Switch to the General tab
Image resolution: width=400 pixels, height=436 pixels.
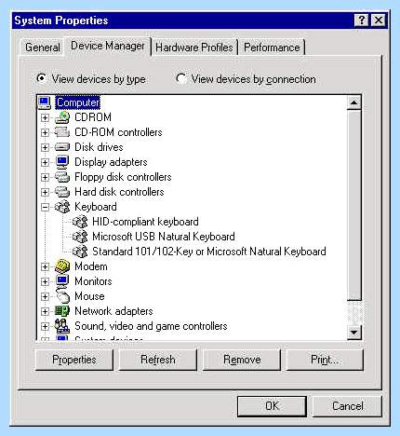(43, 48)
